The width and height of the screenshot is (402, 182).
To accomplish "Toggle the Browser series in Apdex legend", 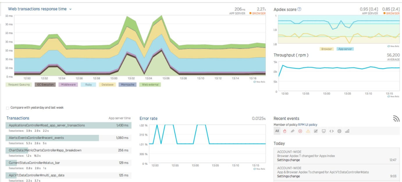I will pyautogui.click(x=327, y=49).
